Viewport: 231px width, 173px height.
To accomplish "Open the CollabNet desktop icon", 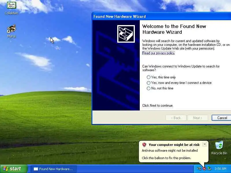I will pos(11,7).
